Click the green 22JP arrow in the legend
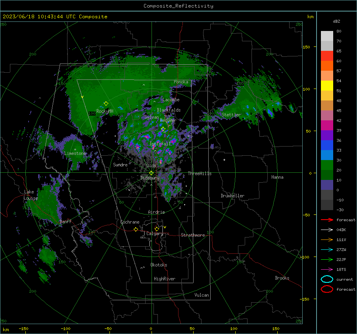357x334 pixels. pyautogui.click(x=327, y=259)
